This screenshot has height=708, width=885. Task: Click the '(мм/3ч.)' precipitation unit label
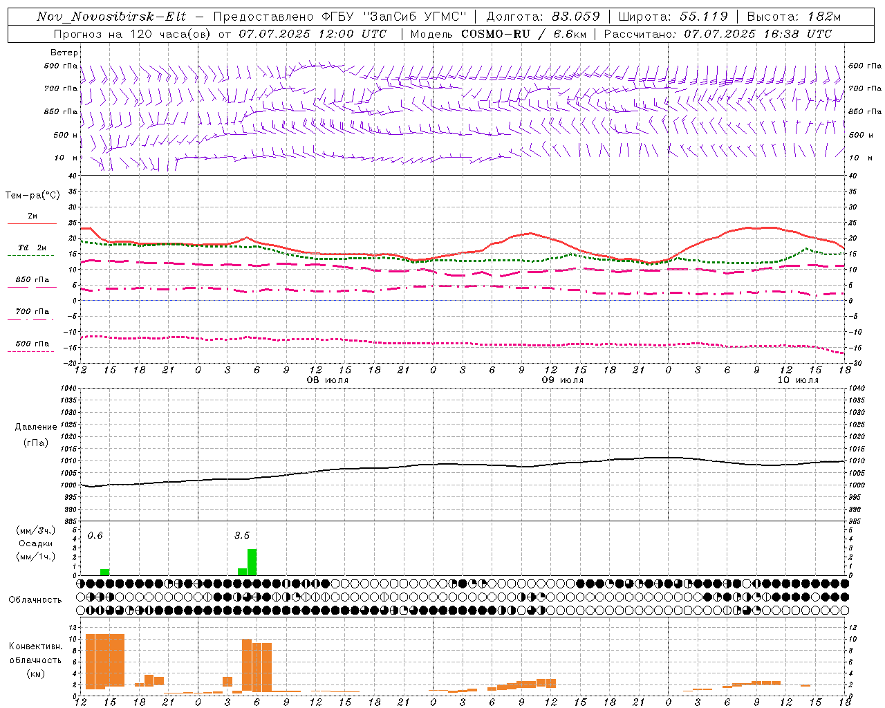tap(36, 531)
